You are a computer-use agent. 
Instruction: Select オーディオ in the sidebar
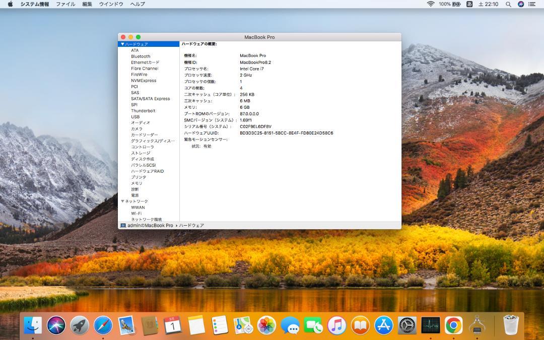140,123
